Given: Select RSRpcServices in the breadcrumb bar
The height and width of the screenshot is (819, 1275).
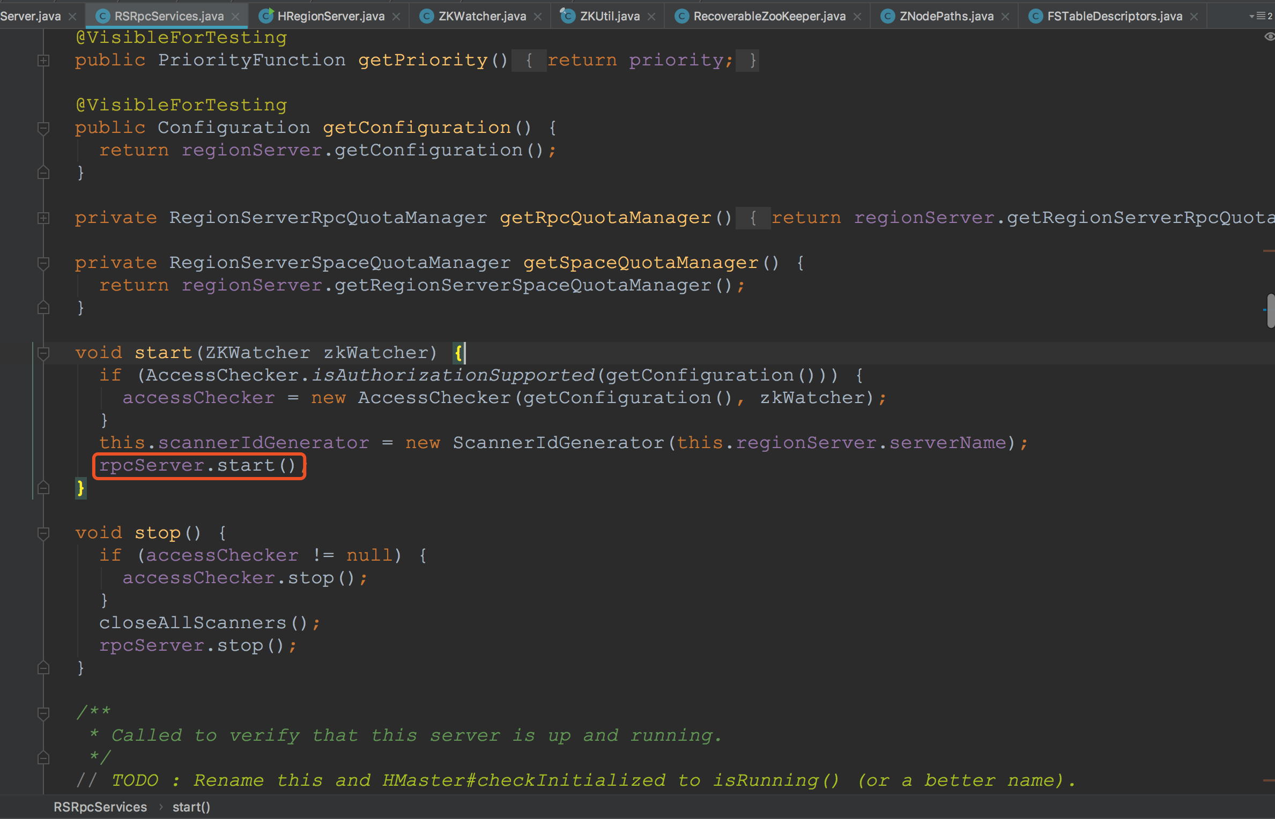Looking at the screenshot, I should [100, 807].
